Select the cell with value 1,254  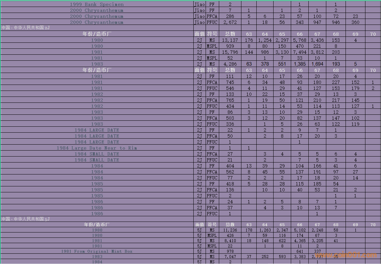coord(265,40)
